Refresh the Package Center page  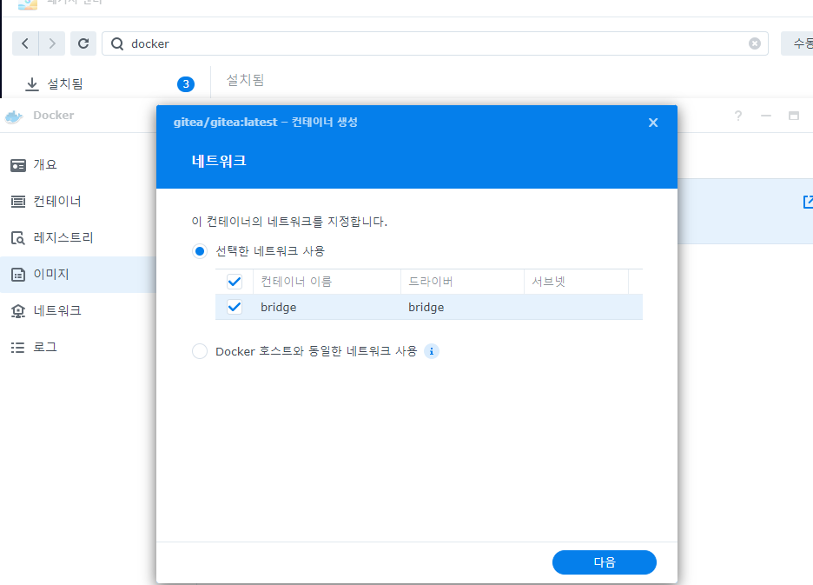point(83,43)
